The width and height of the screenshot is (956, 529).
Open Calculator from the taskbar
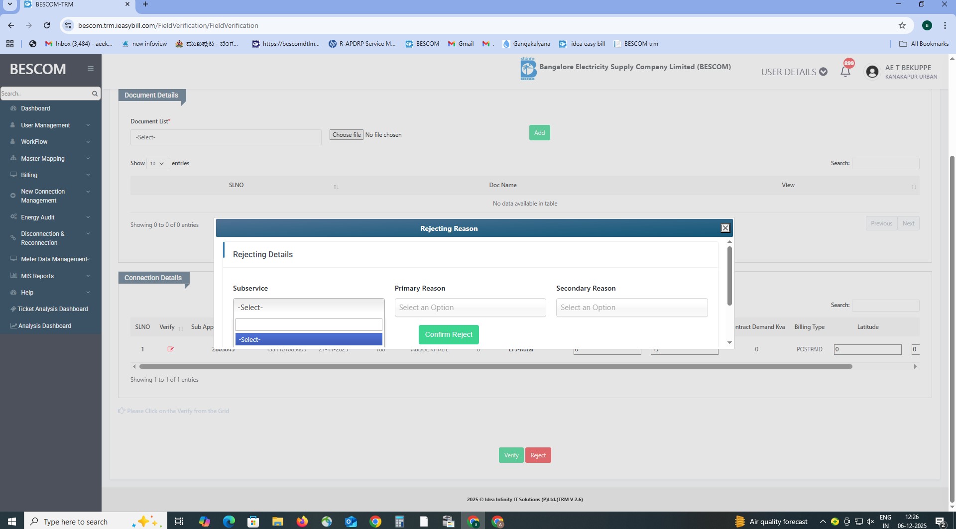[399, 521]
